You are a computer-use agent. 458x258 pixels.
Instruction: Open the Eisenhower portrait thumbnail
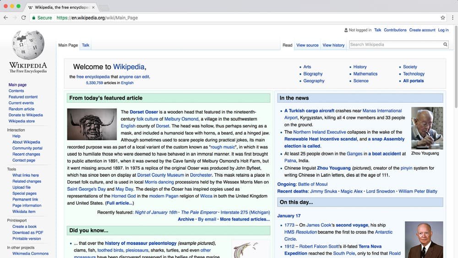[424, 240]
